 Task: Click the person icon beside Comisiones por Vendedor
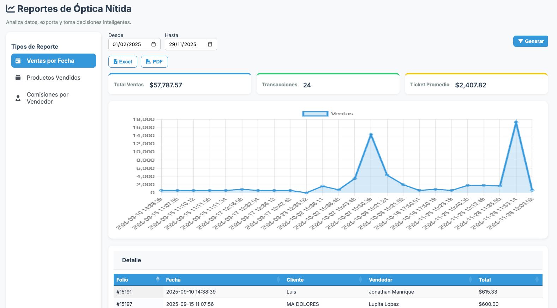click(x=18, y=98)
